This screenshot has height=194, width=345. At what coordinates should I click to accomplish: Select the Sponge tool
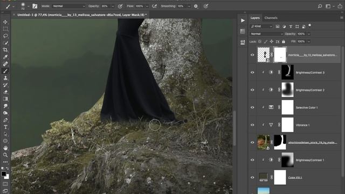tap(5, 113)
